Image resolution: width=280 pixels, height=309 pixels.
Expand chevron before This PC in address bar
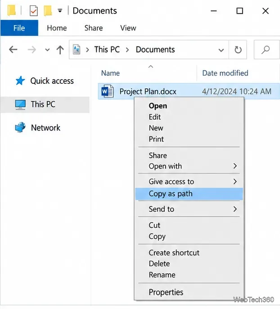point(87,50)
